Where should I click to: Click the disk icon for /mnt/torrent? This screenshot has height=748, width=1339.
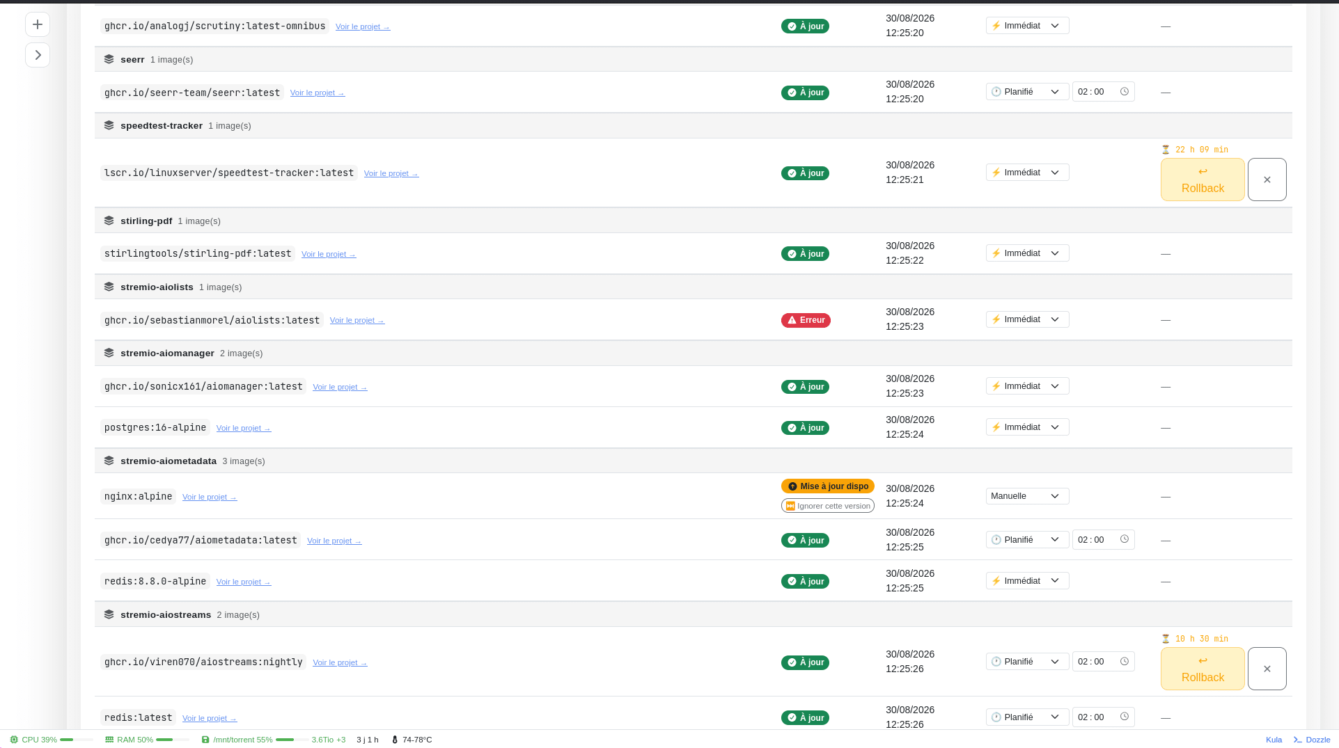[205, 740]
